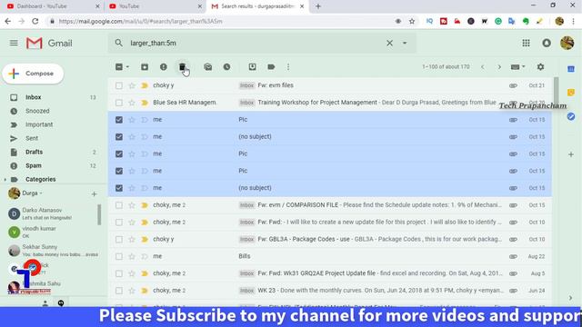Screen dimensions: 582x327
Task: Open the Settings gear icon
Action: click(x=540, y=66)
